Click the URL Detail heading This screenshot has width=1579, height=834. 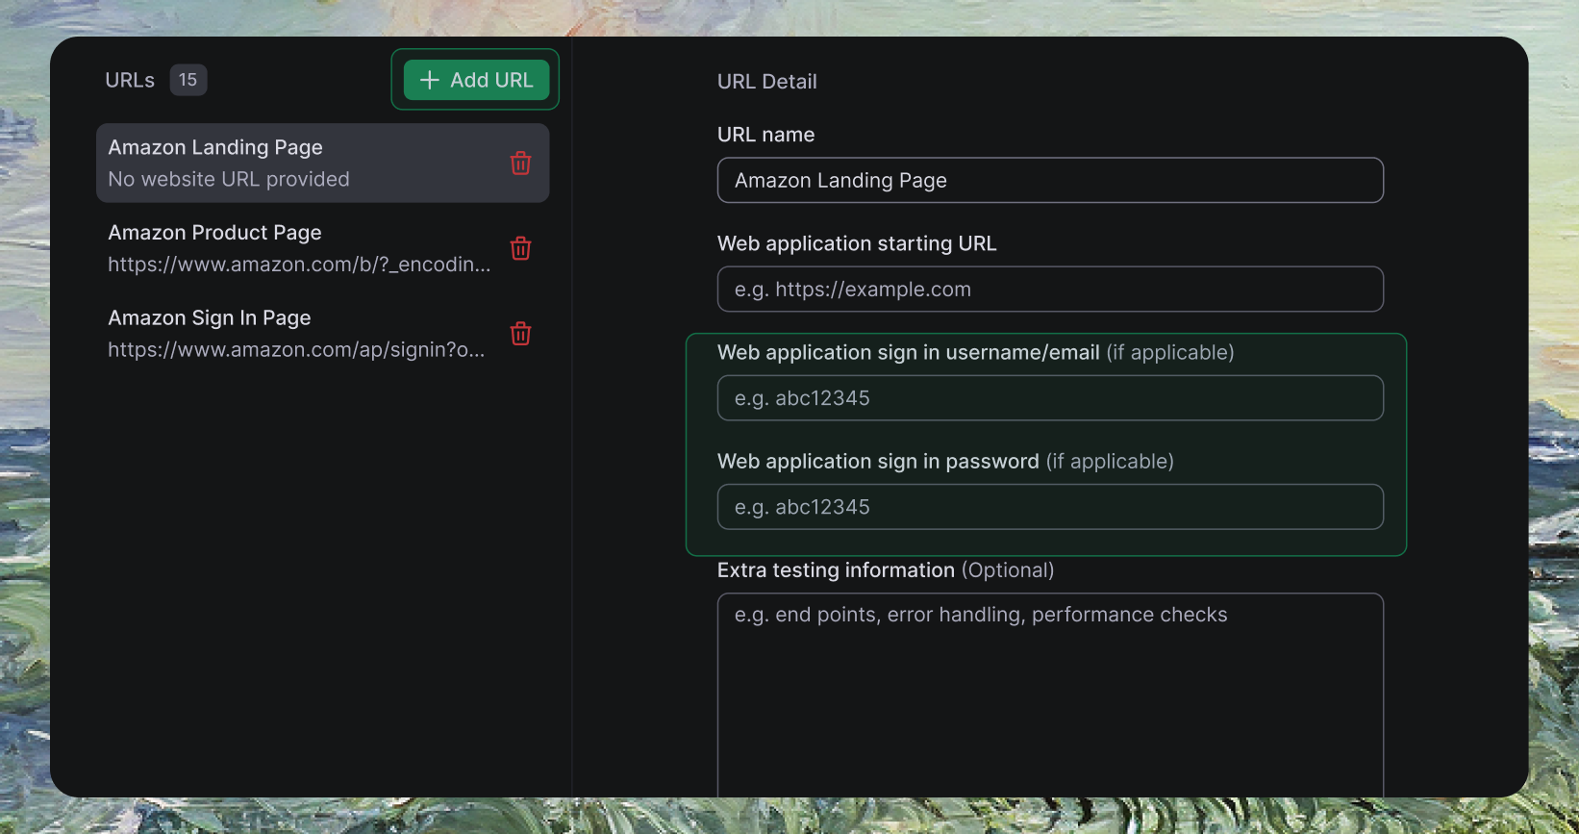(767, 82)
